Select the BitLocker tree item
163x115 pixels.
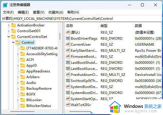pyautogui.click(x=34, y=100)
